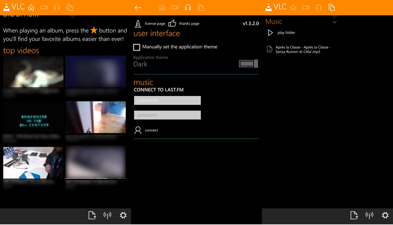Open the Videos camera icon in the settings panel header
Screen dimensions: 393x225
[175, 7]
